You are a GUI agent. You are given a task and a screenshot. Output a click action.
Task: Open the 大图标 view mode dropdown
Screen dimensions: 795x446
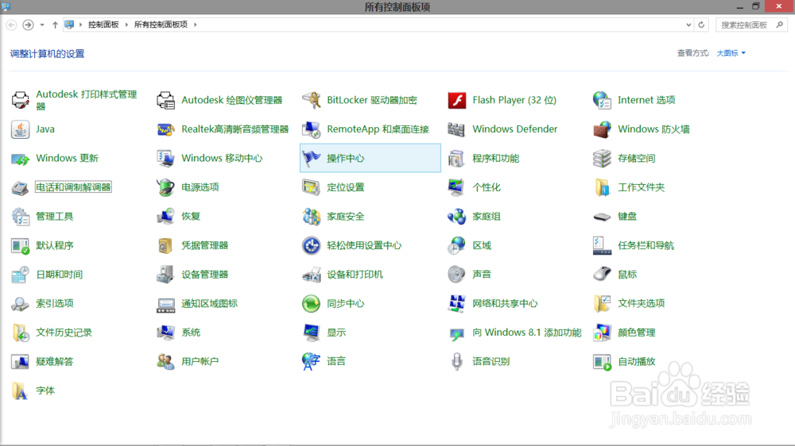click(731, 53)
